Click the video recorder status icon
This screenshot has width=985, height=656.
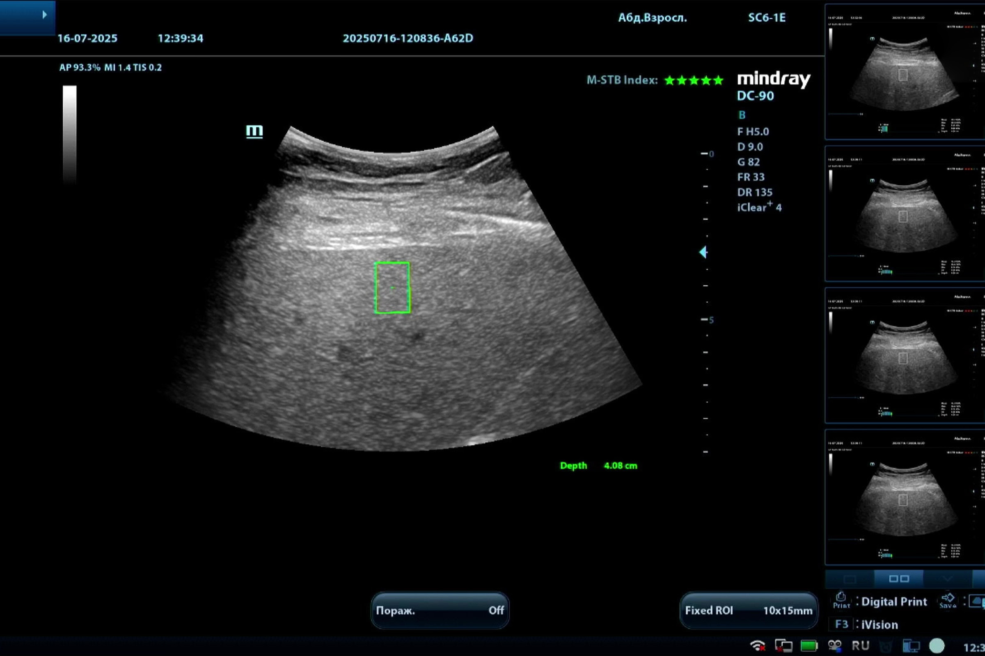pos(835,645)
